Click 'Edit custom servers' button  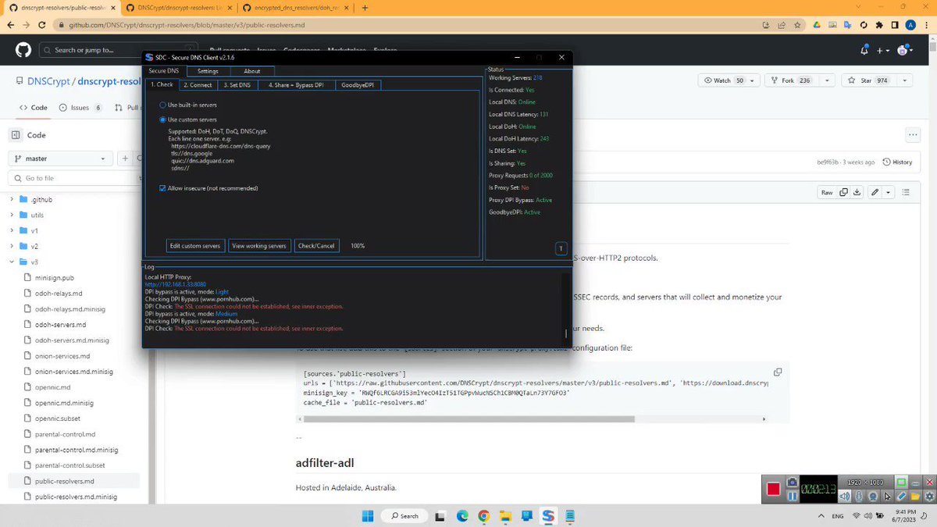pyautogui.click(x=195, y=246)
